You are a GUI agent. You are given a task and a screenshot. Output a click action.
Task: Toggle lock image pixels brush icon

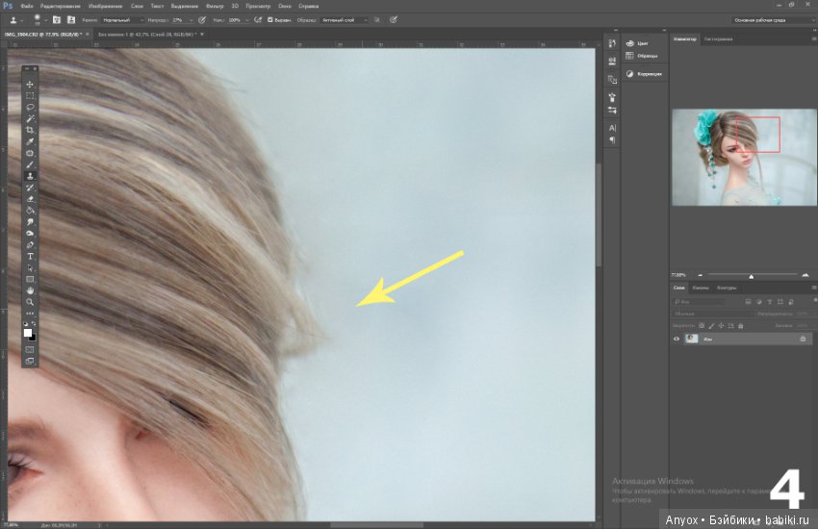pyautogui.click(x=711, y=326)
